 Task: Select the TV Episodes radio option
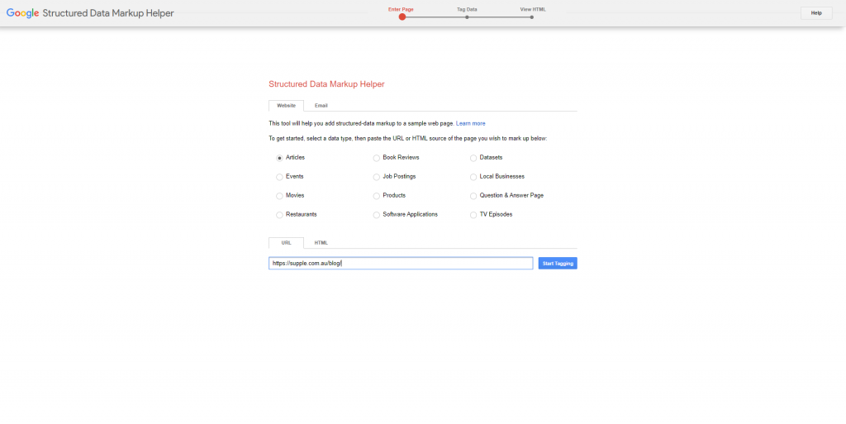coord(473,215)
